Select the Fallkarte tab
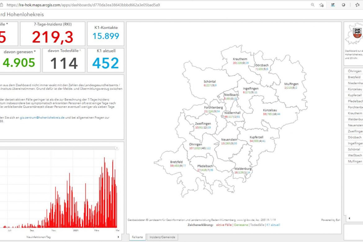Screen dimensions: 363x242 pos(137,237)
